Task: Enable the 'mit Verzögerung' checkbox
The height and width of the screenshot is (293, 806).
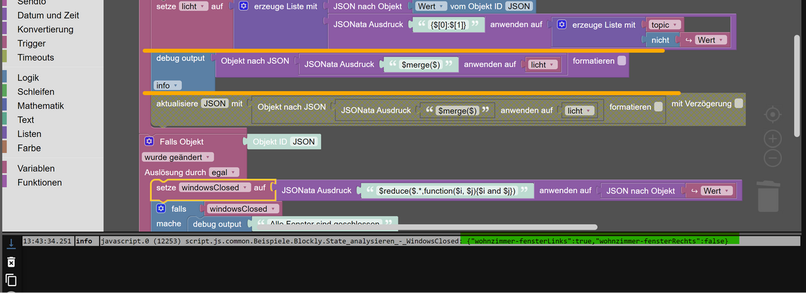Action: click(x=739, y=103)
